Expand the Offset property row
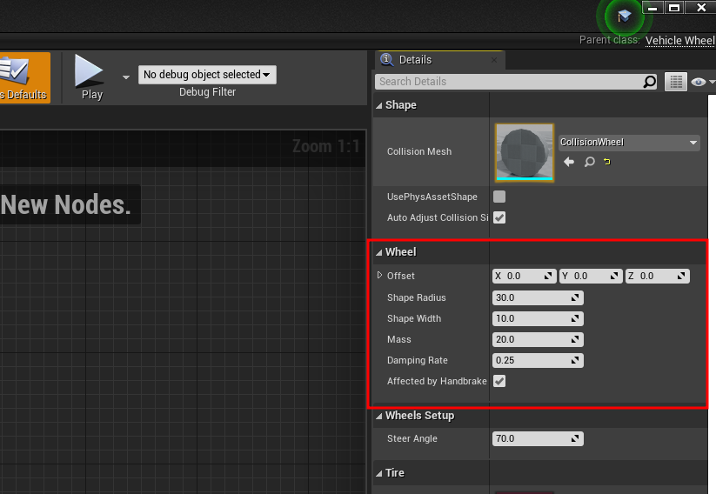 pyautogui.click(x=380, y=276)
